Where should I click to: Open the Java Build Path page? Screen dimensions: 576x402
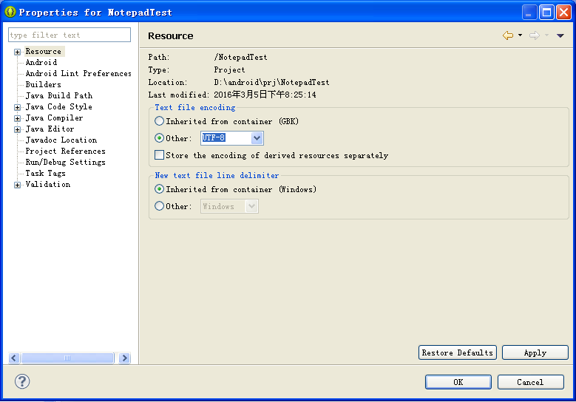point(58,95)
